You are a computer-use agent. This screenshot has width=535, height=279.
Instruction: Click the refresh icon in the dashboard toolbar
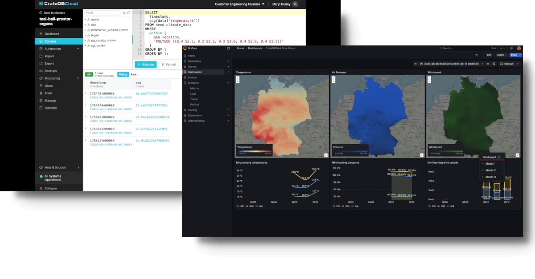coord(502,64)
